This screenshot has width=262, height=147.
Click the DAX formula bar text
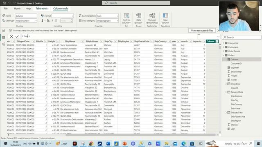(x=27, y=36)
